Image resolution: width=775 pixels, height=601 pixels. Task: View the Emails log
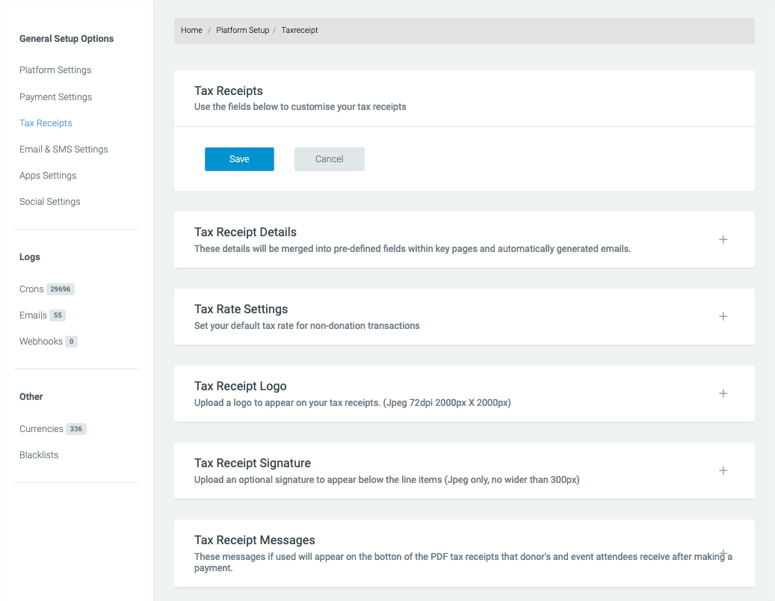point(33,315)
